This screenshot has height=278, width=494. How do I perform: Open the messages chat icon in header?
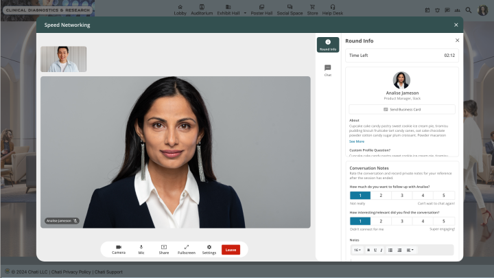click(x=447, y=10)
